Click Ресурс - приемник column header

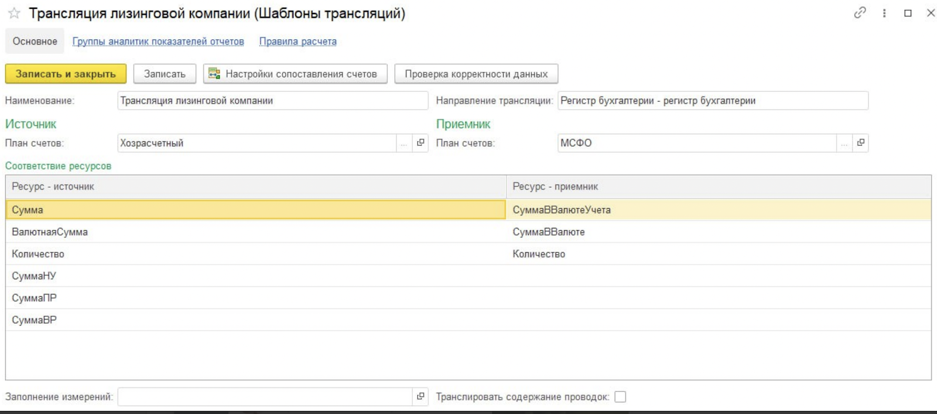pos(719,186)
